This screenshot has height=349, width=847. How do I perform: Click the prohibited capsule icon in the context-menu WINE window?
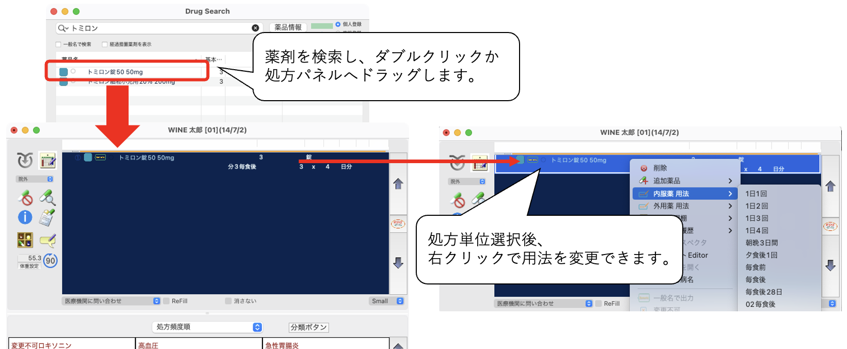[457, 200]
